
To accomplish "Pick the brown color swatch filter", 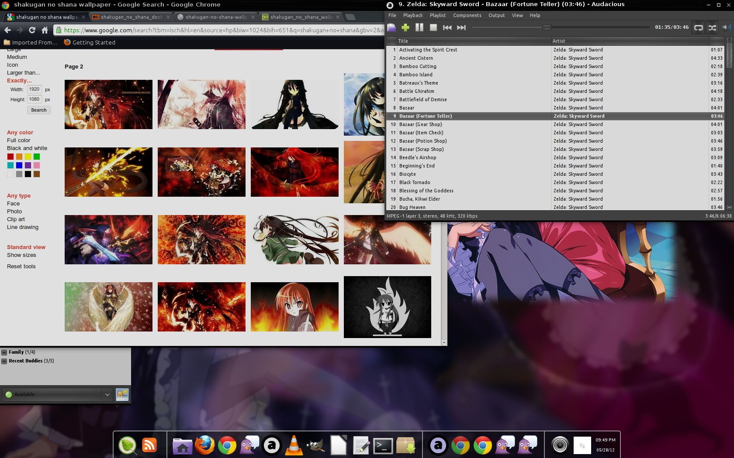I will (x=37, y=174).
